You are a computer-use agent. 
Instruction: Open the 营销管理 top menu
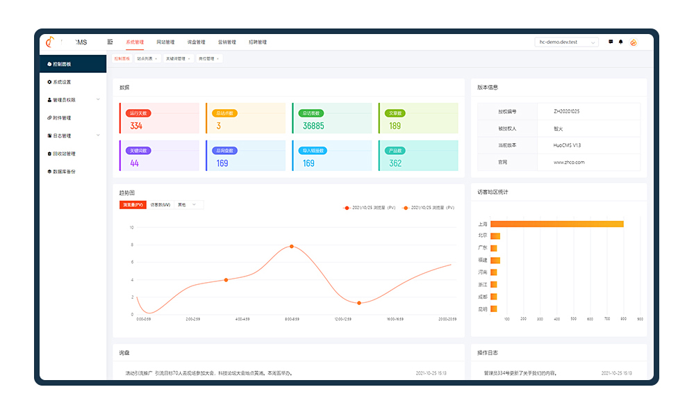point(226,42)
